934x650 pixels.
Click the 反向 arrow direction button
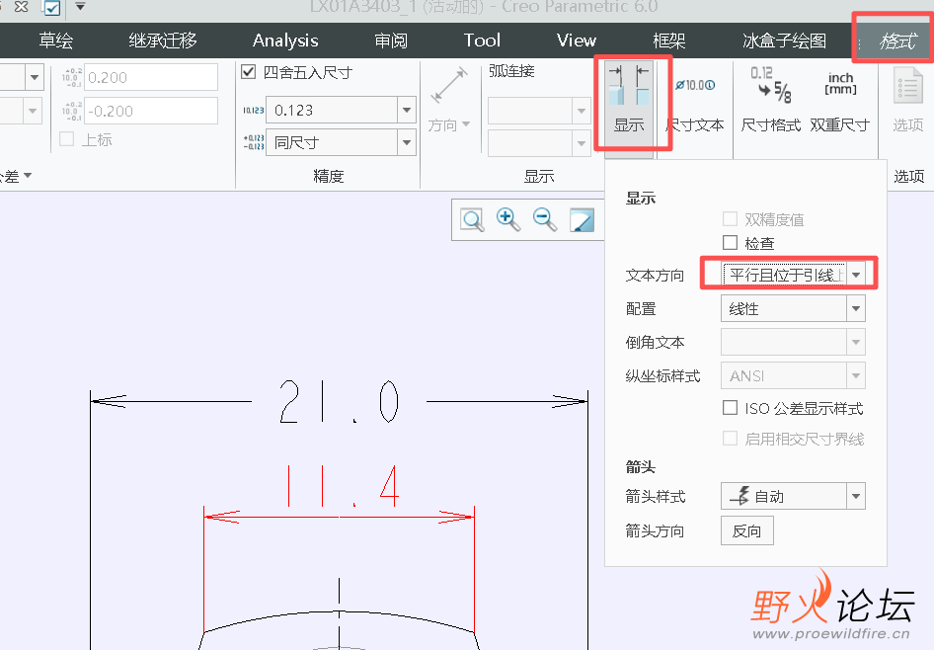click(x=746, y=529)
